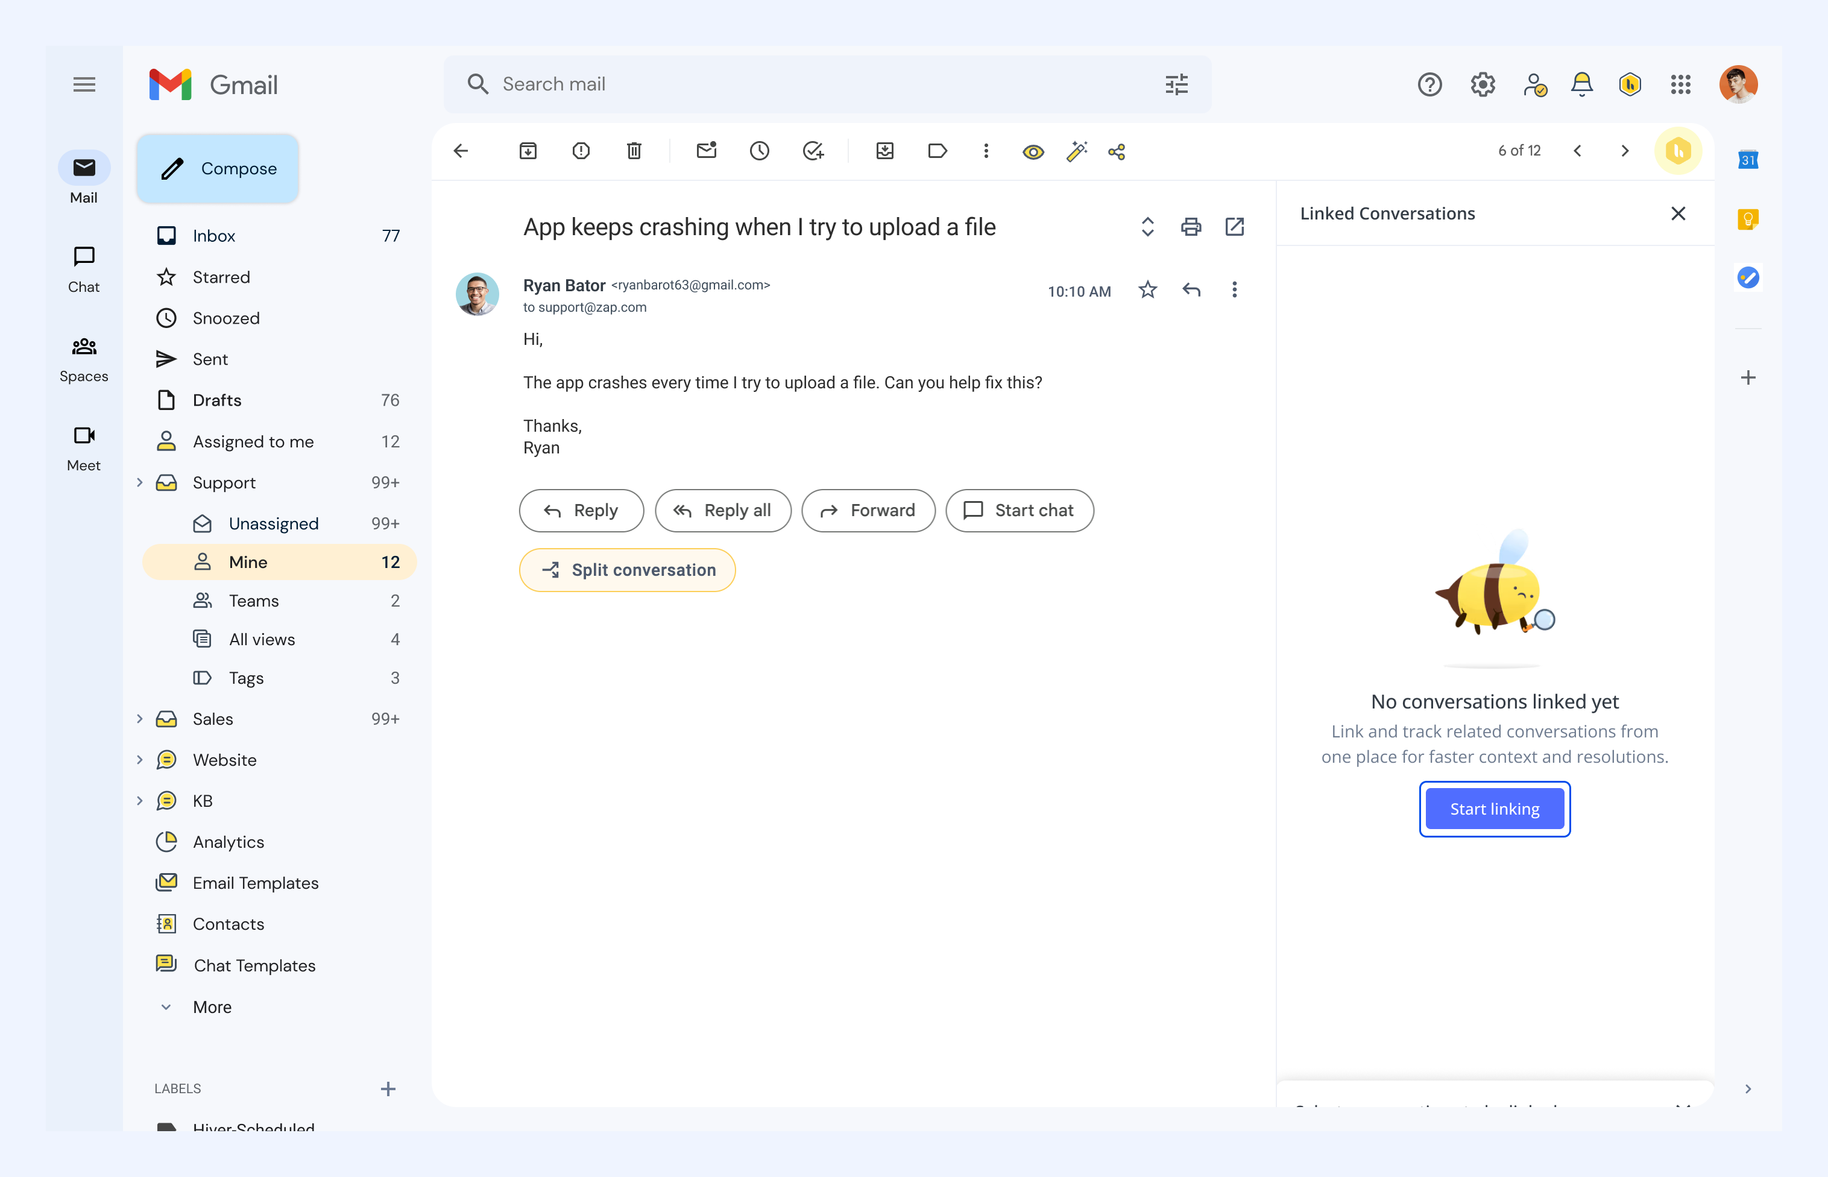Toggle the eye watch icon
This screenshot has height=1177, width=1828.
point(1033,152)
